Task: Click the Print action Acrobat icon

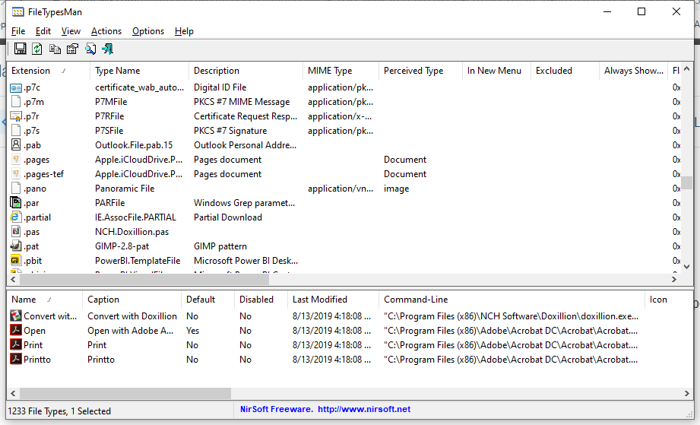Action: tap(16, 345)
